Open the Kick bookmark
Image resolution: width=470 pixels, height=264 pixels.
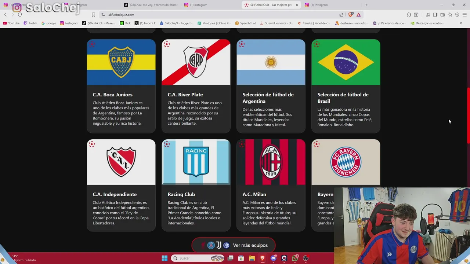click(x=125, y=23)
